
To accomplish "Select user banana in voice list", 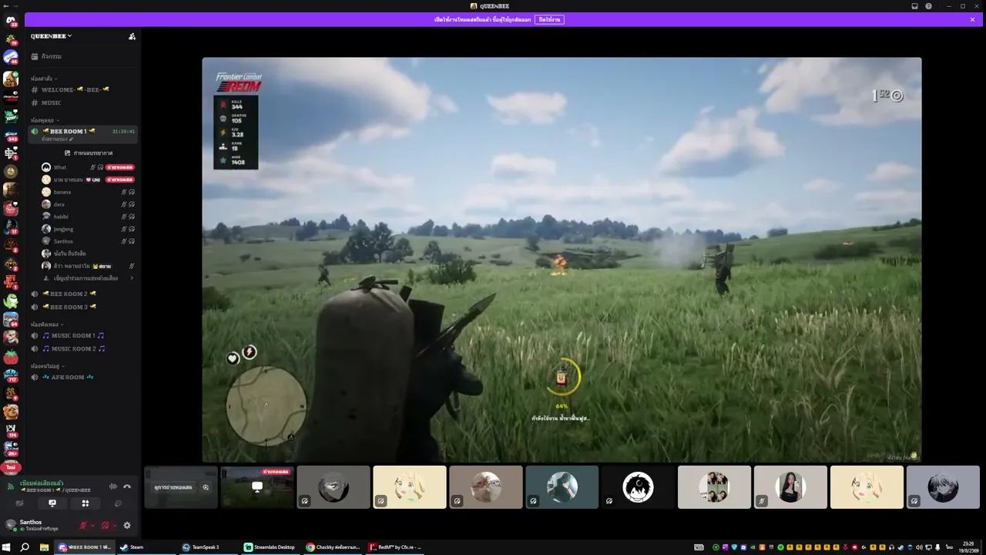I will pos(62,192).
